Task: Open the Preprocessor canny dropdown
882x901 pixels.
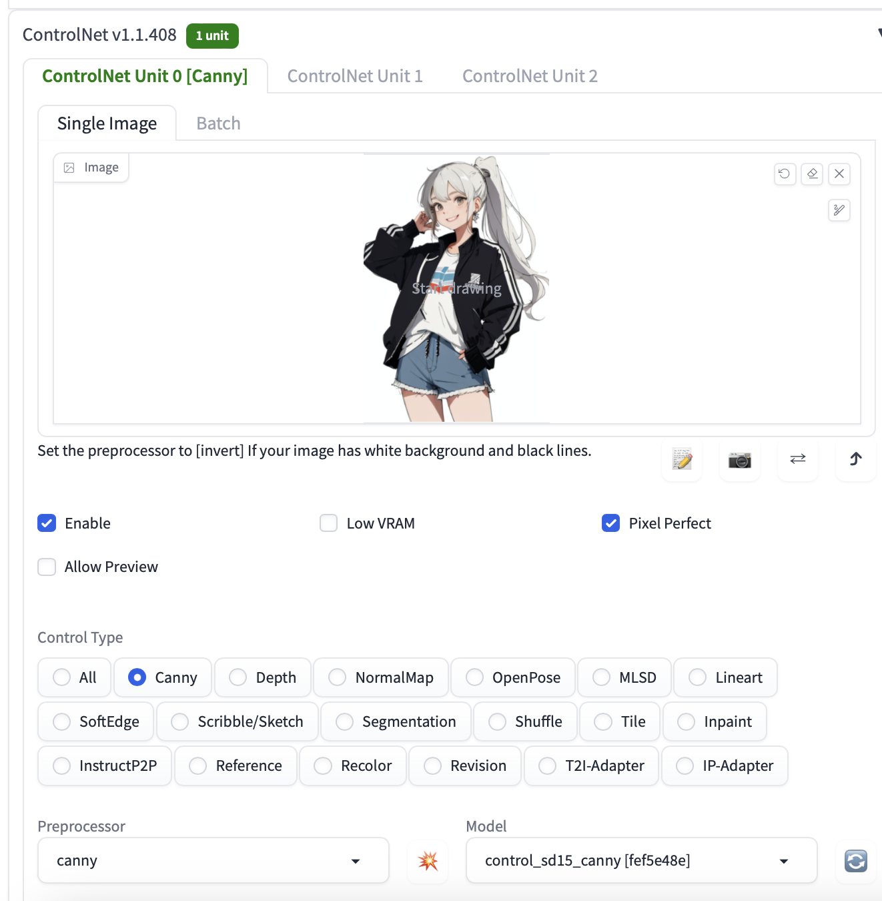Action: (x=213, y=861)
